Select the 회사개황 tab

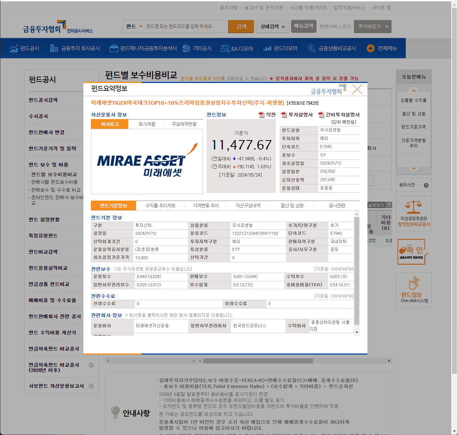coord(147,124)
